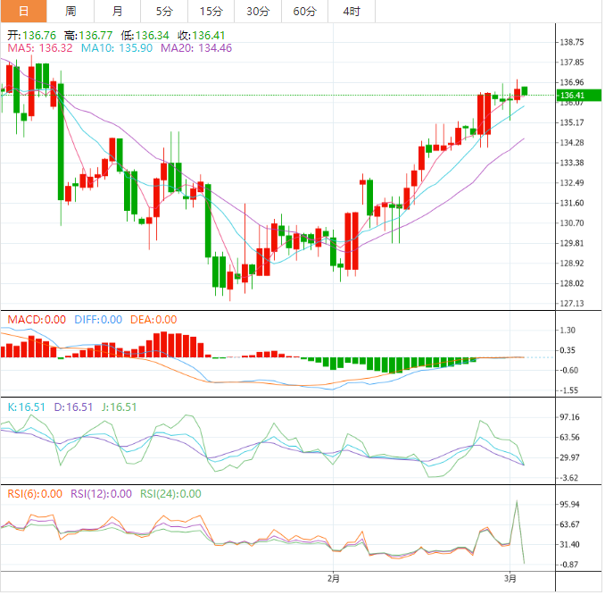Viewport: 605px width, 595px height.
Task: Click the J:16.51 KDJ value
Action: click(119, 407)
